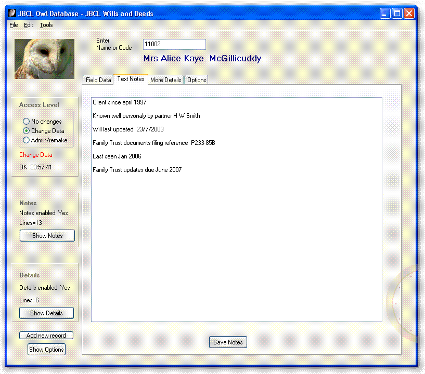
Task: Select the Change Data radio option
Action: coord(27,131)
